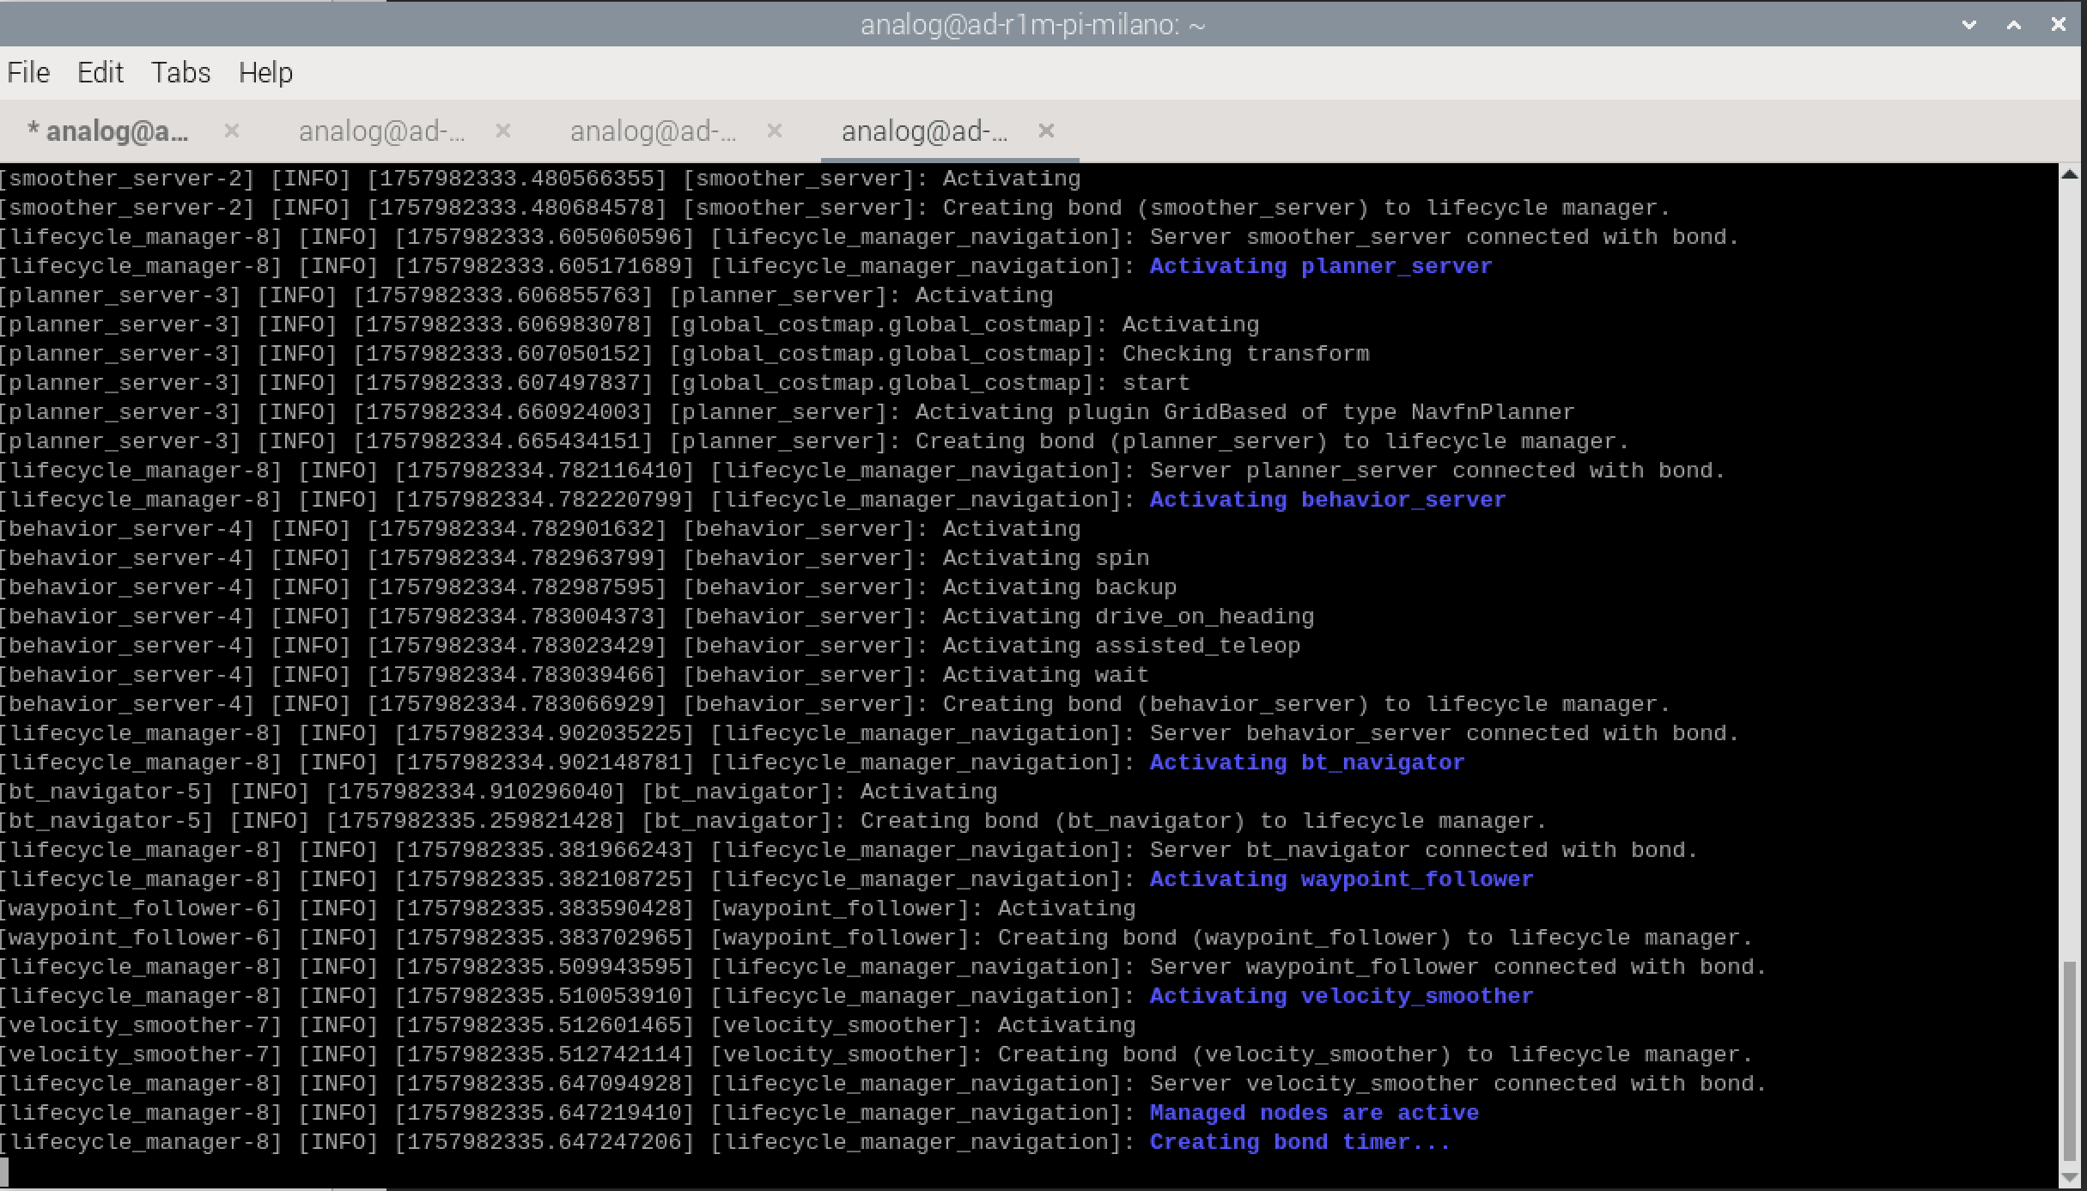The height and width of the screenshot is (1191, 2087).
Task: Close the first tab with the asterisk
Action: tap(231, 131)
